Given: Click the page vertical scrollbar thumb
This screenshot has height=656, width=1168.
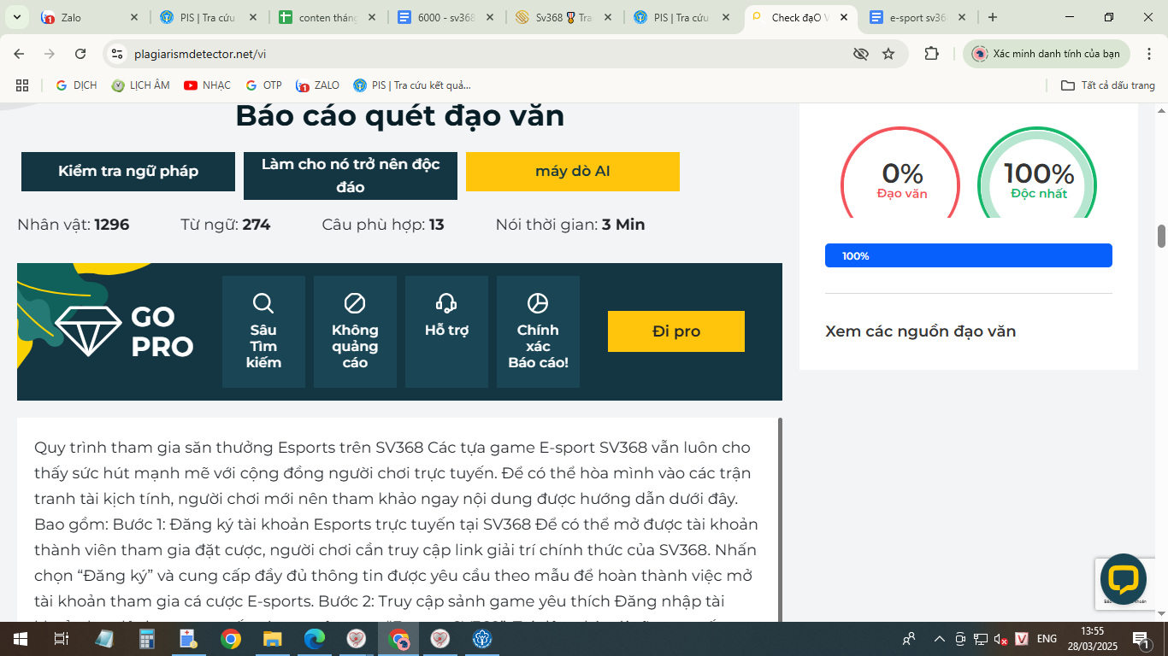Looking at the screenshot, I should pyautogui.click(x=1161, y=235).
